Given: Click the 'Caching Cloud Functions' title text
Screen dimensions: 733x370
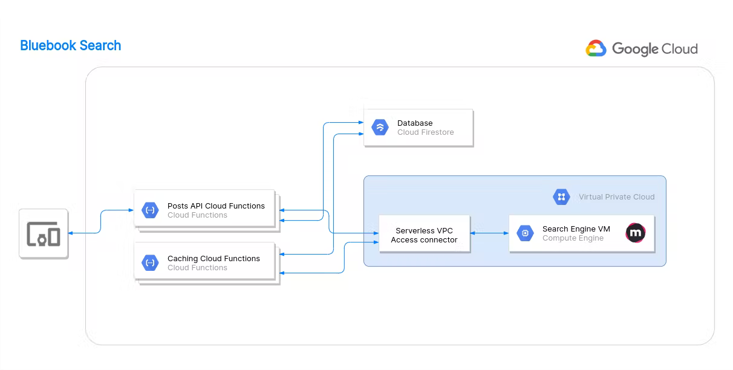Looking at the screenshot, I should pos(213,258).
